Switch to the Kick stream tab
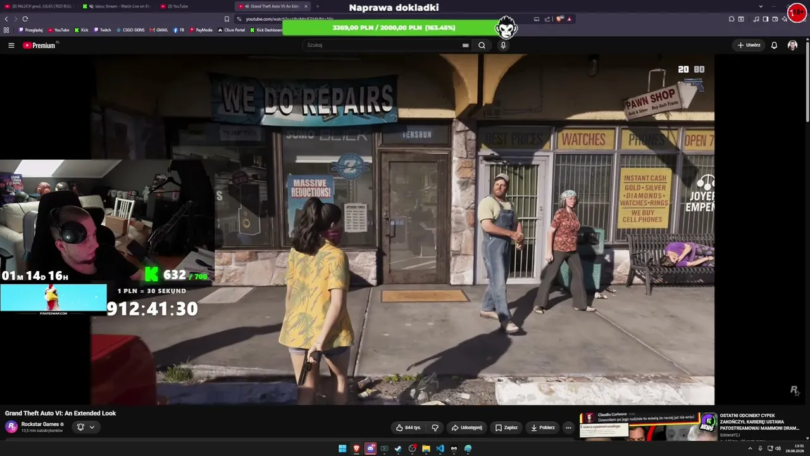This screenshot has height=456, width=810. 117,6
